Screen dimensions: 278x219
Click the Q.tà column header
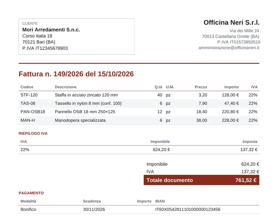coord(158,87)
